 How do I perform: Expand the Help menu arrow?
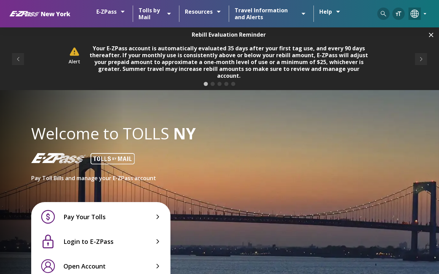point(338,12)
